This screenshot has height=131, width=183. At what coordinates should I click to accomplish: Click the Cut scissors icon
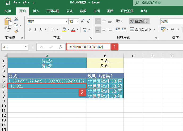pyautogui.click(x=16, y=19)
